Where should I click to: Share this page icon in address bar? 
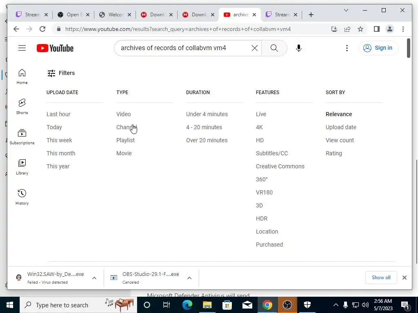(347, 29)
